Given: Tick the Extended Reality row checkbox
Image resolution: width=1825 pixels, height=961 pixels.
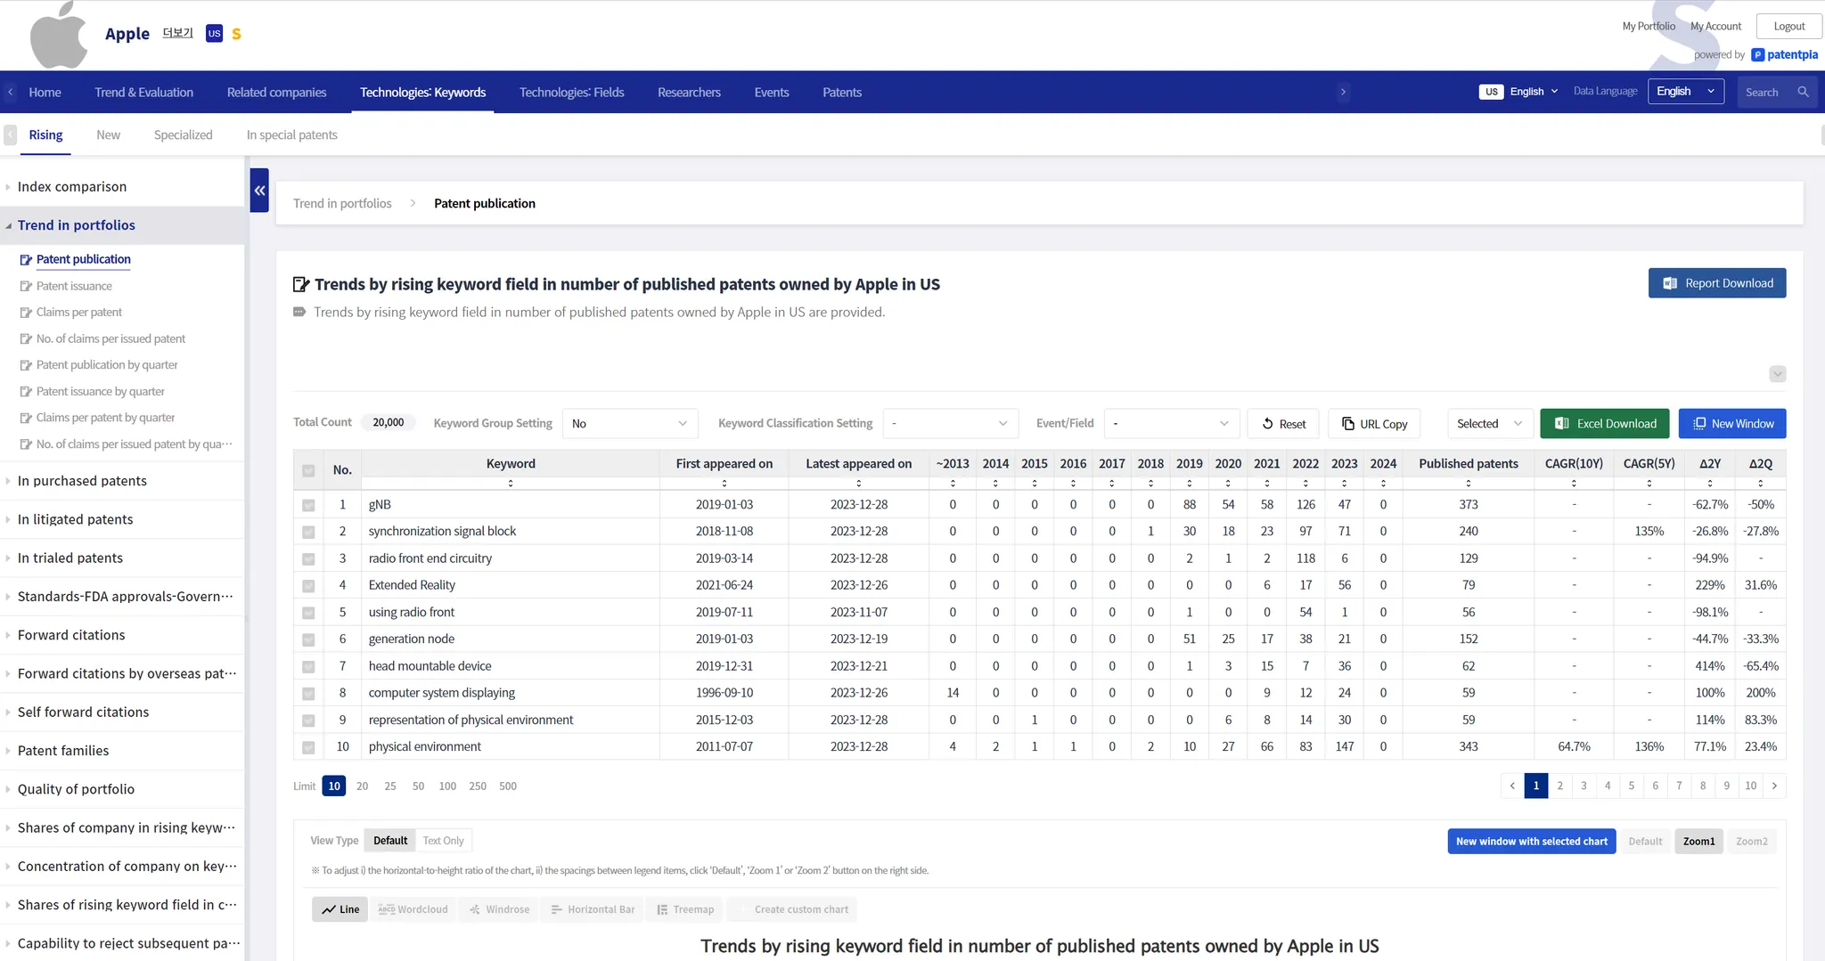Looking at the screenshot, I should [308, 586].
